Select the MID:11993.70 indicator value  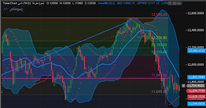click(x=126, y=3)
